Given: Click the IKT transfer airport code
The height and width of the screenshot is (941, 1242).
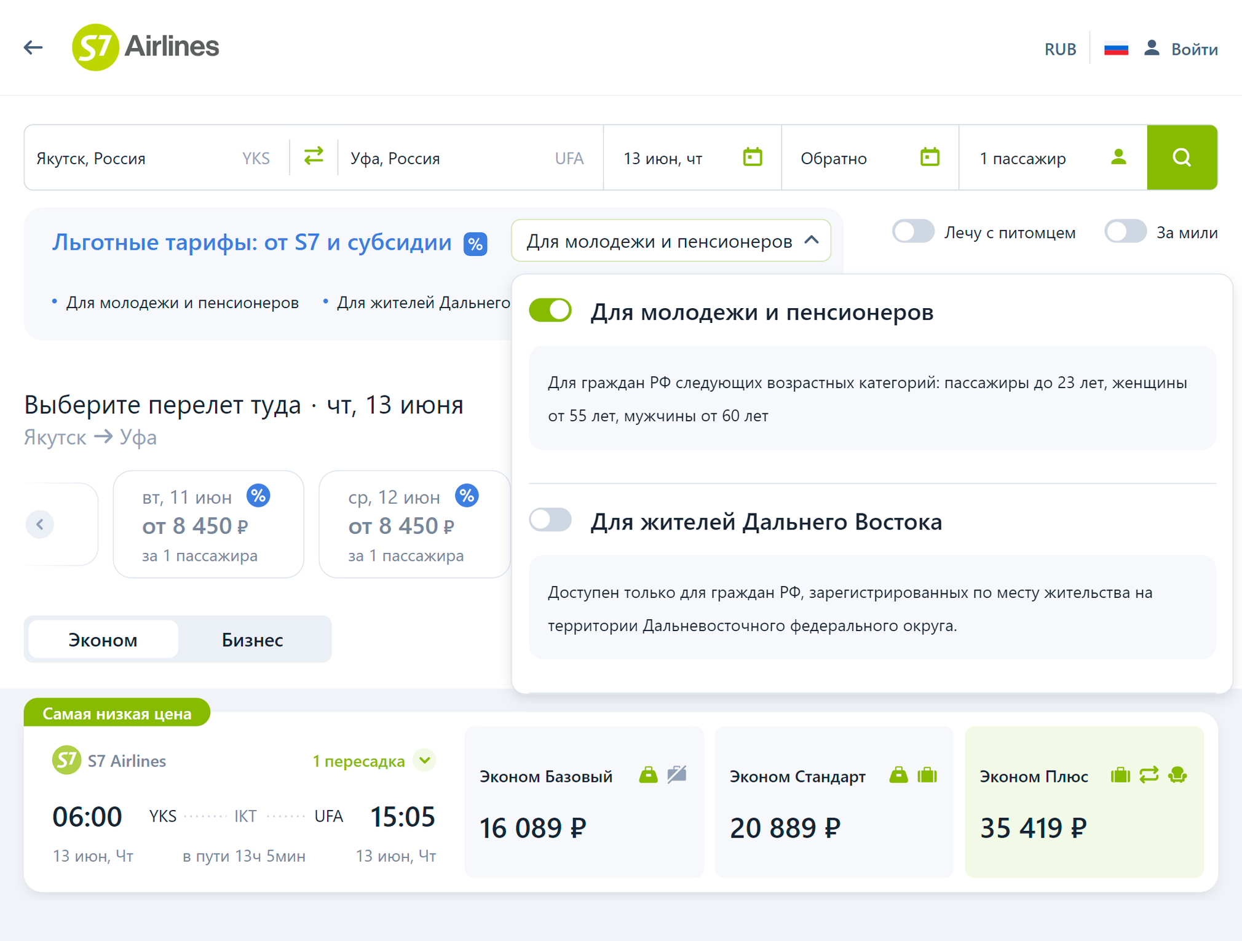Looking at the screenshot, I should (245, 816).
